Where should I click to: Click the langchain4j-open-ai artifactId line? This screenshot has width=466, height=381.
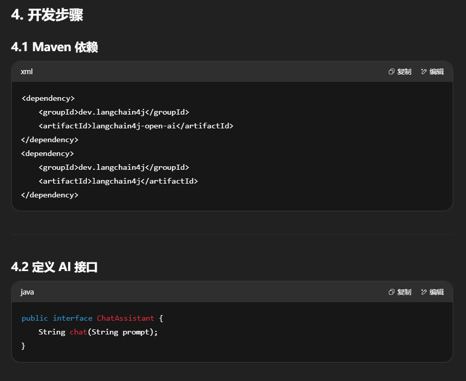[x=136, y=126]
